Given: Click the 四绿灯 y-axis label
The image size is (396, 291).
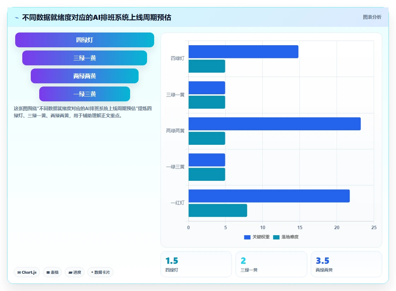Looking at the screenshot, I should point(177,59).
